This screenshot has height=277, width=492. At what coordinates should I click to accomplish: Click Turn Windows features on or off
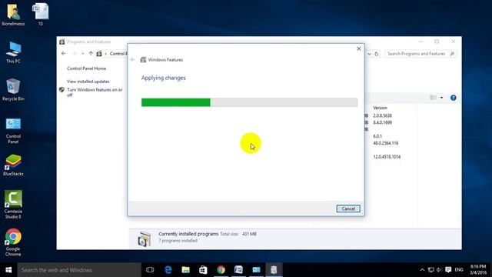click(x=95, y=92)
